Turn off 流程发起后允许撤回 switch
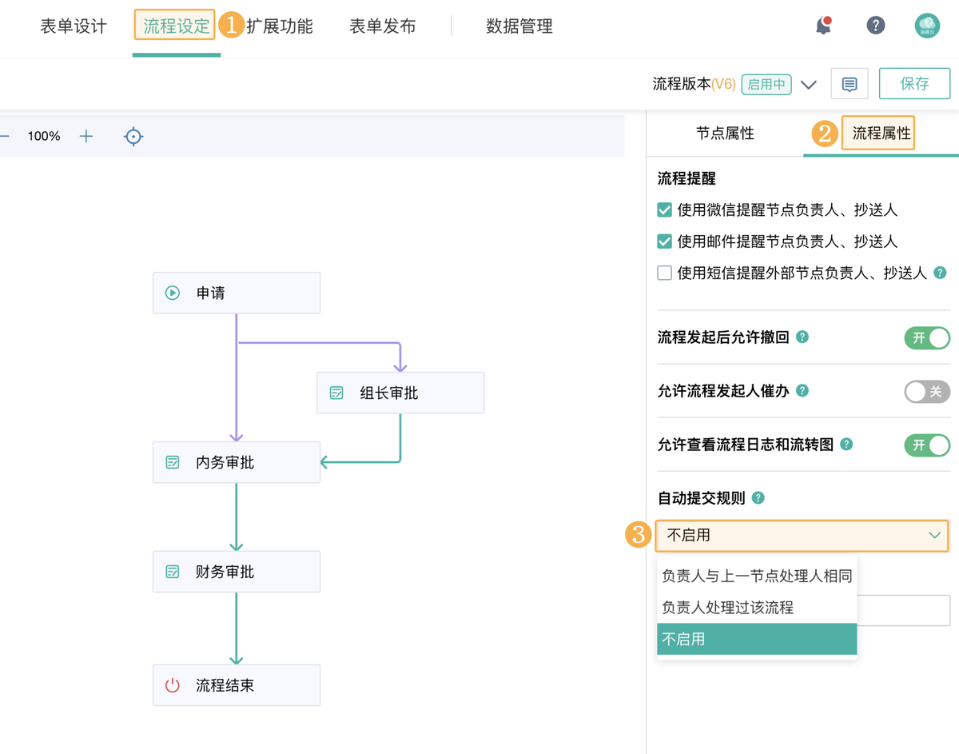Image resolution: width=959 pixels, height=754 pixels. coord(927,338)
